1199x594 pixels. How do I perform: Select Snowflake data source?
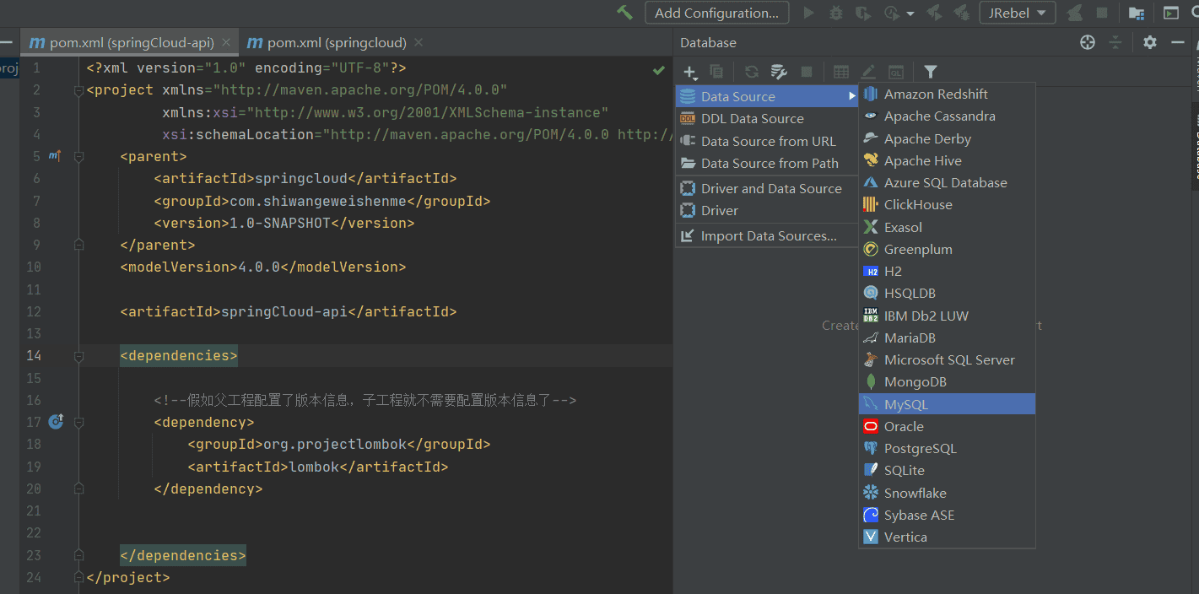pyautogui.click(x=947, y=493)
